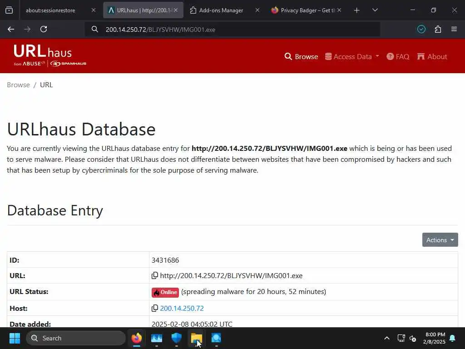Open the Extensions puzzle icon
The image size is (465, 349).
438,29
